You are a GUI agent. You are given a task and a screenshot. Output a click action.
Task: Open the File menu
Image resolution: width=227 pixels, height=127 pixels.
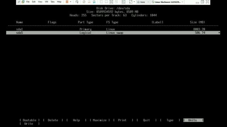[28, 2]
